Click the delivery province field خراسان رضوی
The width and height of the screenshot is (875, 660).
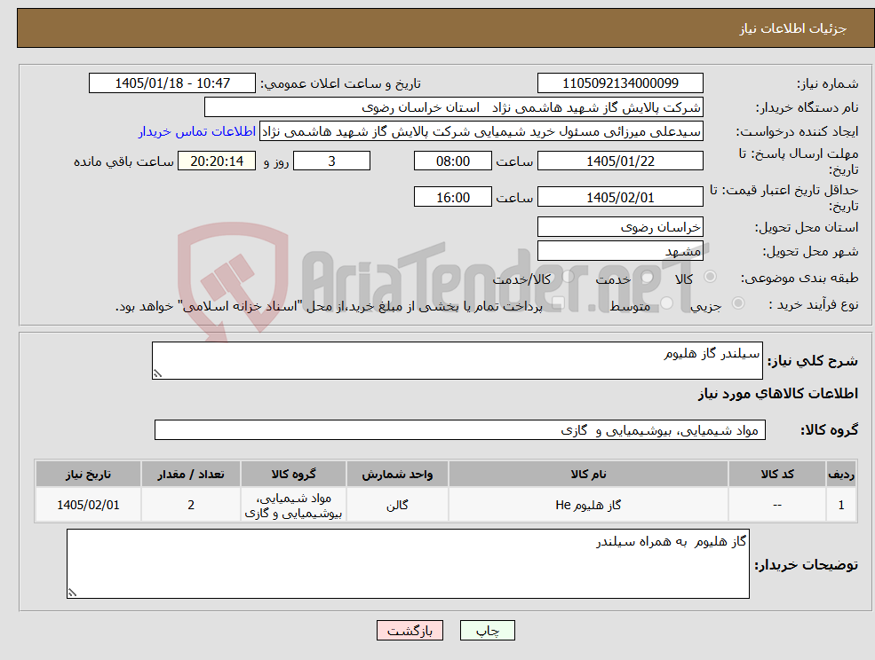pyautogui.click(x=620, y=227)
